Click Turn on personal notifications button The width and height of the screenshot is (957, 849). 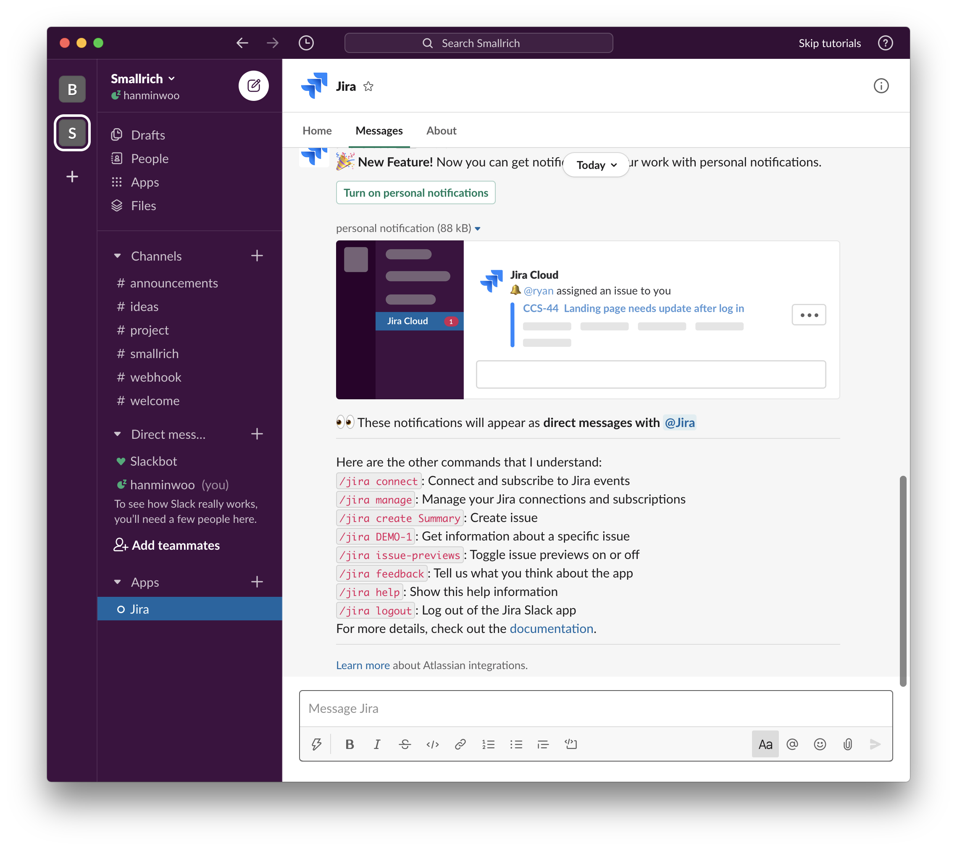point(415,193)
